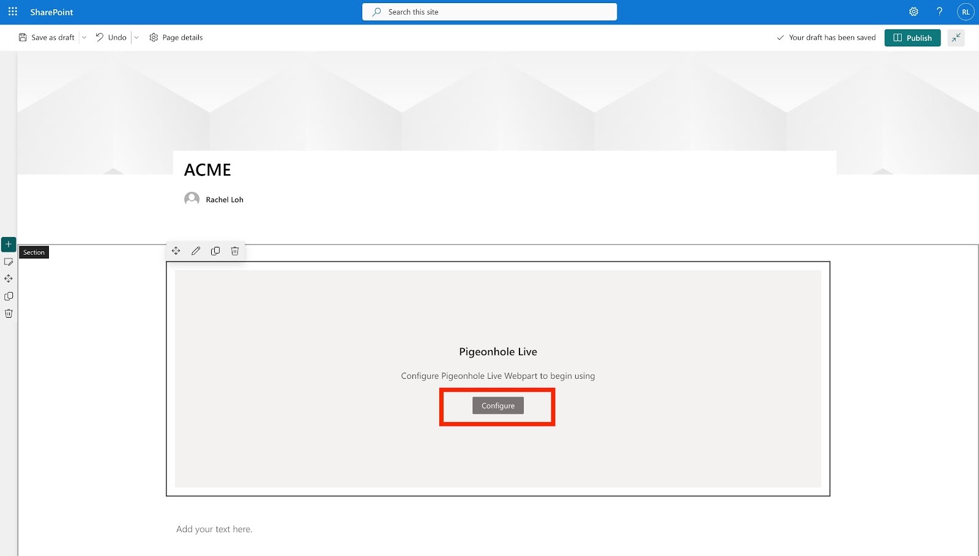This screenshot has width=979, height=556.
Task: Open the Microsoft 365 app launcher
Action: click(x=12, y=12)
